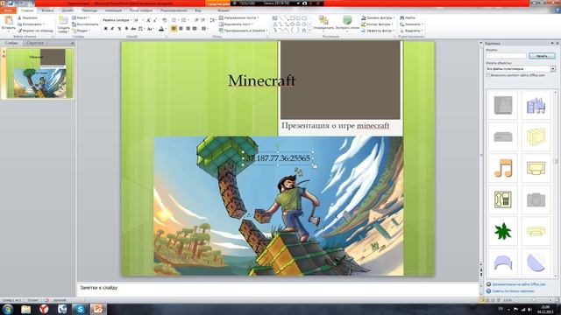Click Replace (Заменить) in editing group
Image resolution: width=561 pixels, height=315 pixels.
point(411,24)
